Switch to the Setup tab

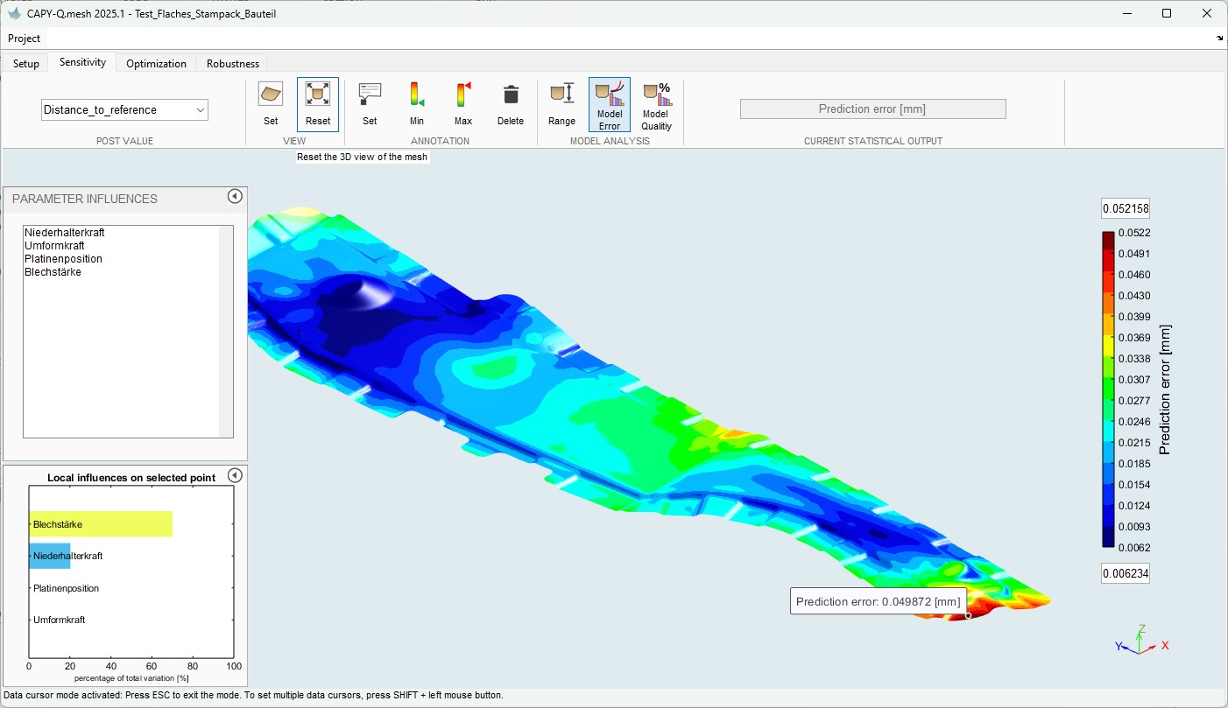(x=26, y=63)
